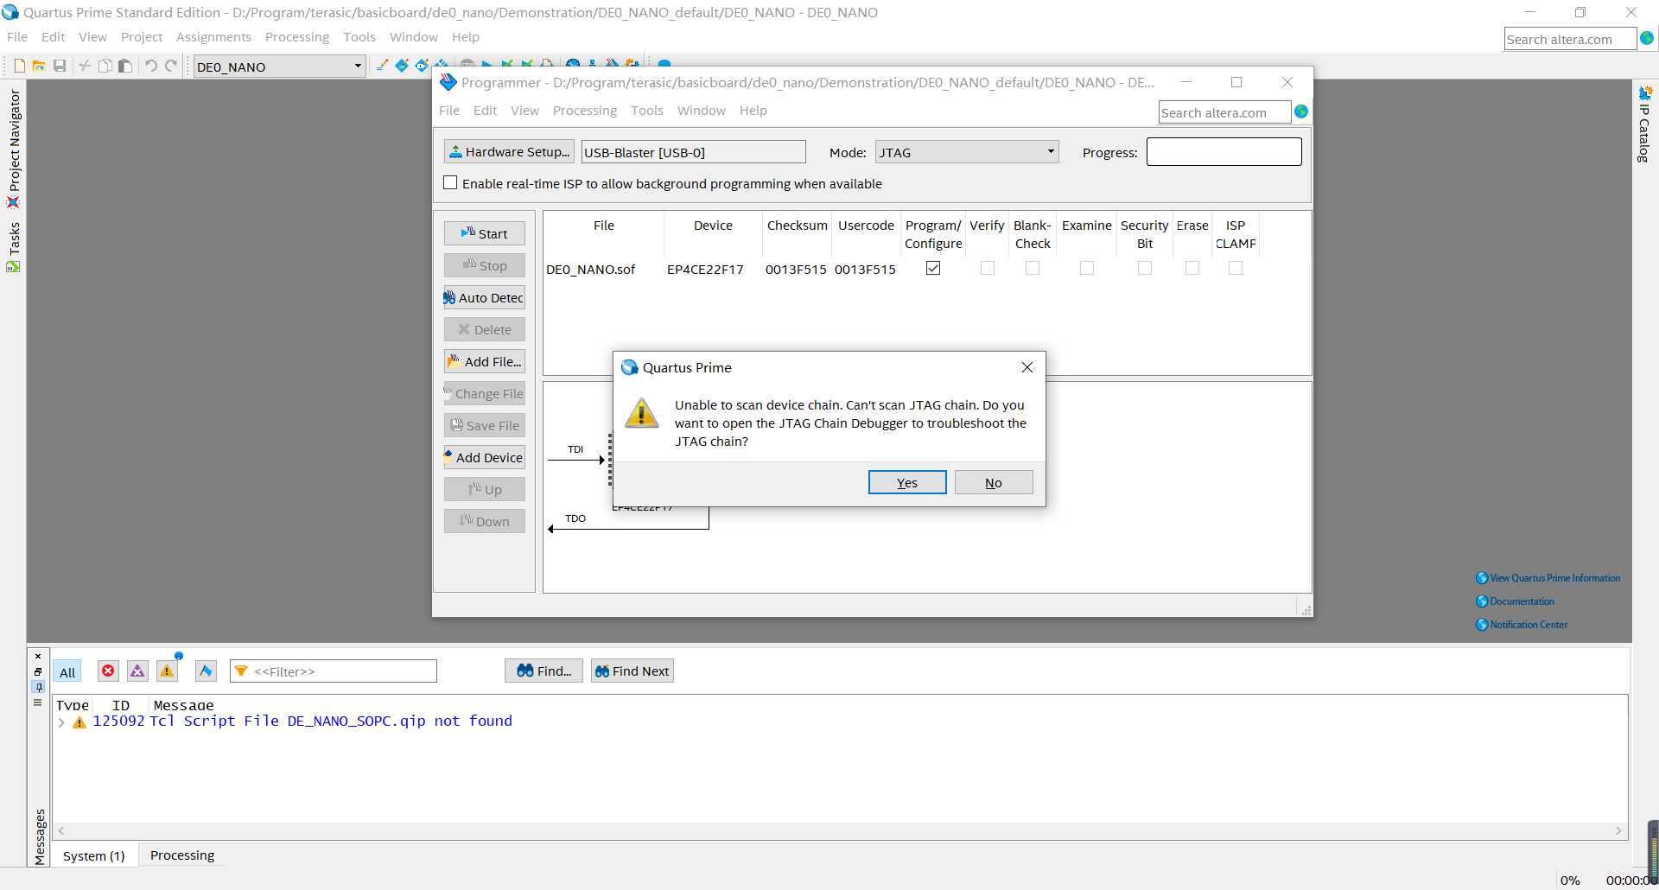Open project using the folder toolbar icon

[x=39, y=66]
